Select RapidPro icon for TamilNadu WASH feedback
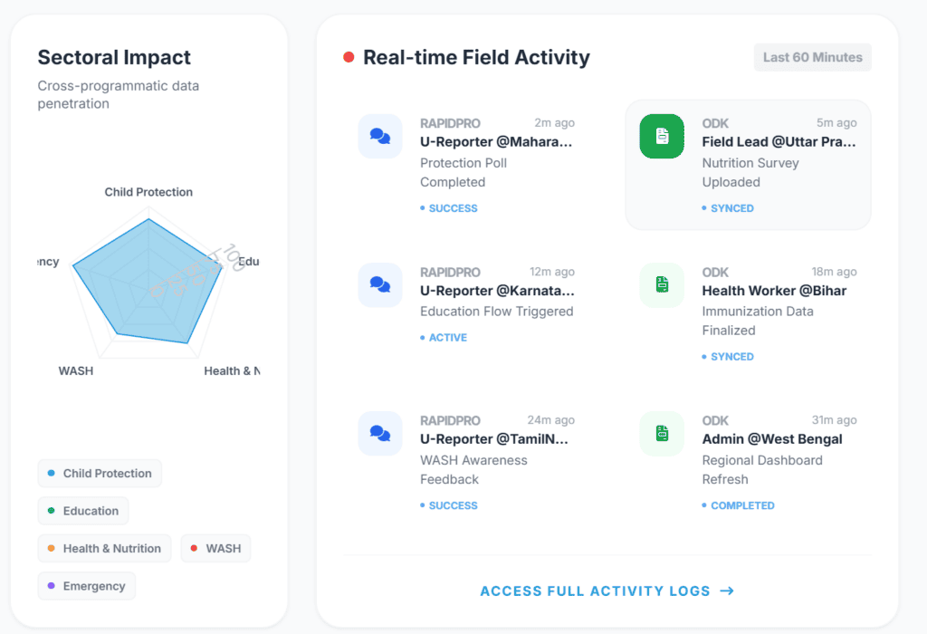Image resolution: width=927 pixels, height=634 pixels. tap(380, 433)
